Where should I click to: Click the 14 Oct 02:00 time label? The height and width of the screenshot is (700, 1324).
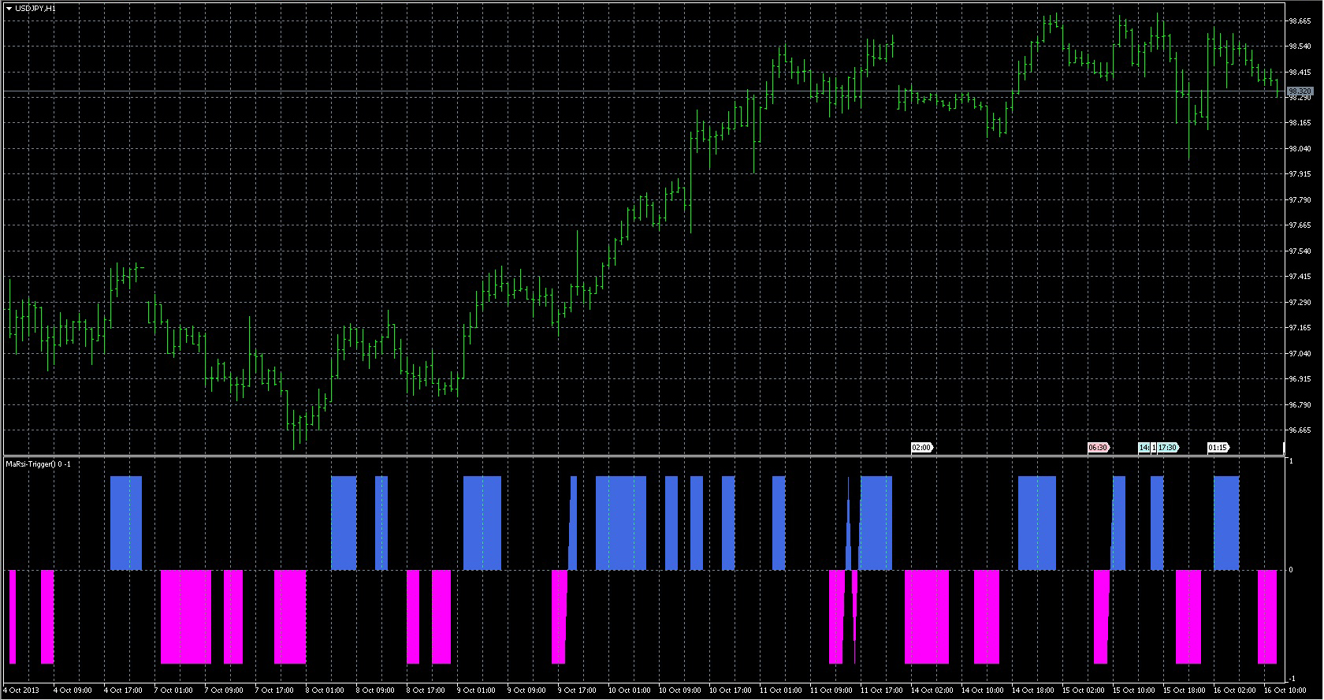931,691
